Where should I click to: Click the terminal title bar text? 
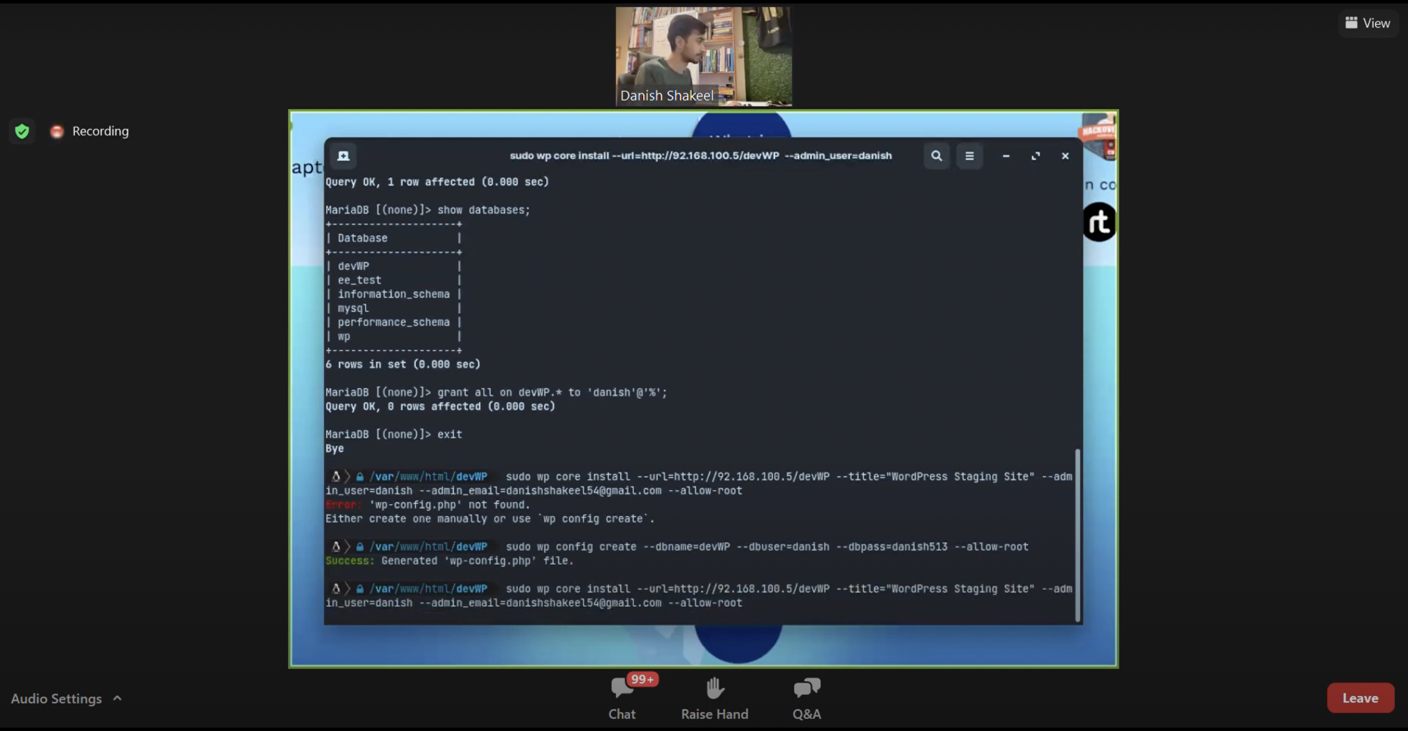700,156
